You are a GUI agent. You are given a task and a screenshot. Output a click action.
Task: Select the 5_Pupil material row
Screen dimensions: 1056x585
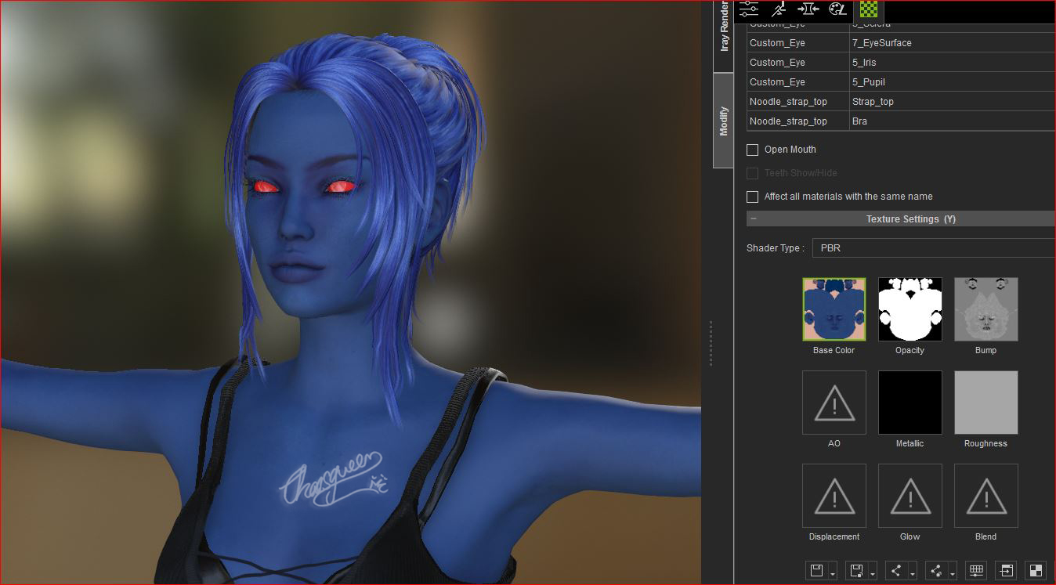[901, 82]
